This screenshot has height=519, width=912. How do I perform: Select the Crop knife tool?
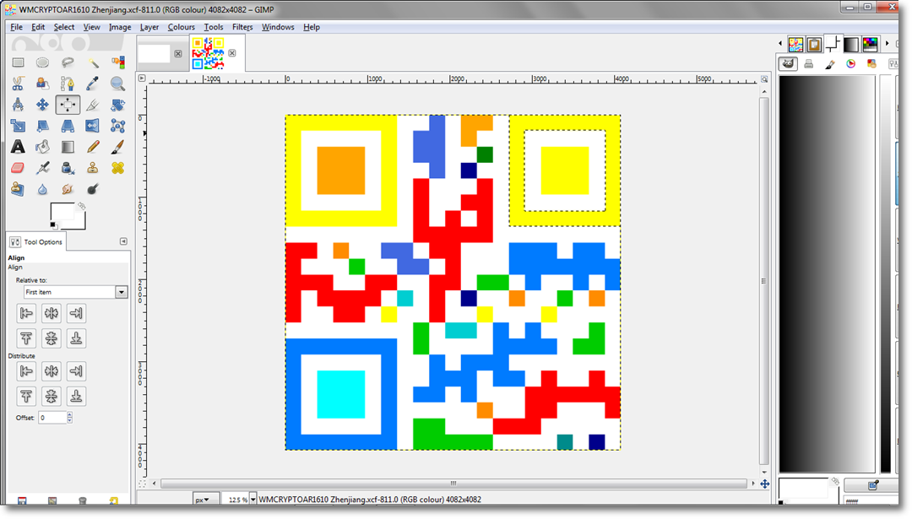93,105
